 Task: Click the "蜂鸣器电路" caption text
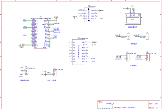(x=25, y=80)
